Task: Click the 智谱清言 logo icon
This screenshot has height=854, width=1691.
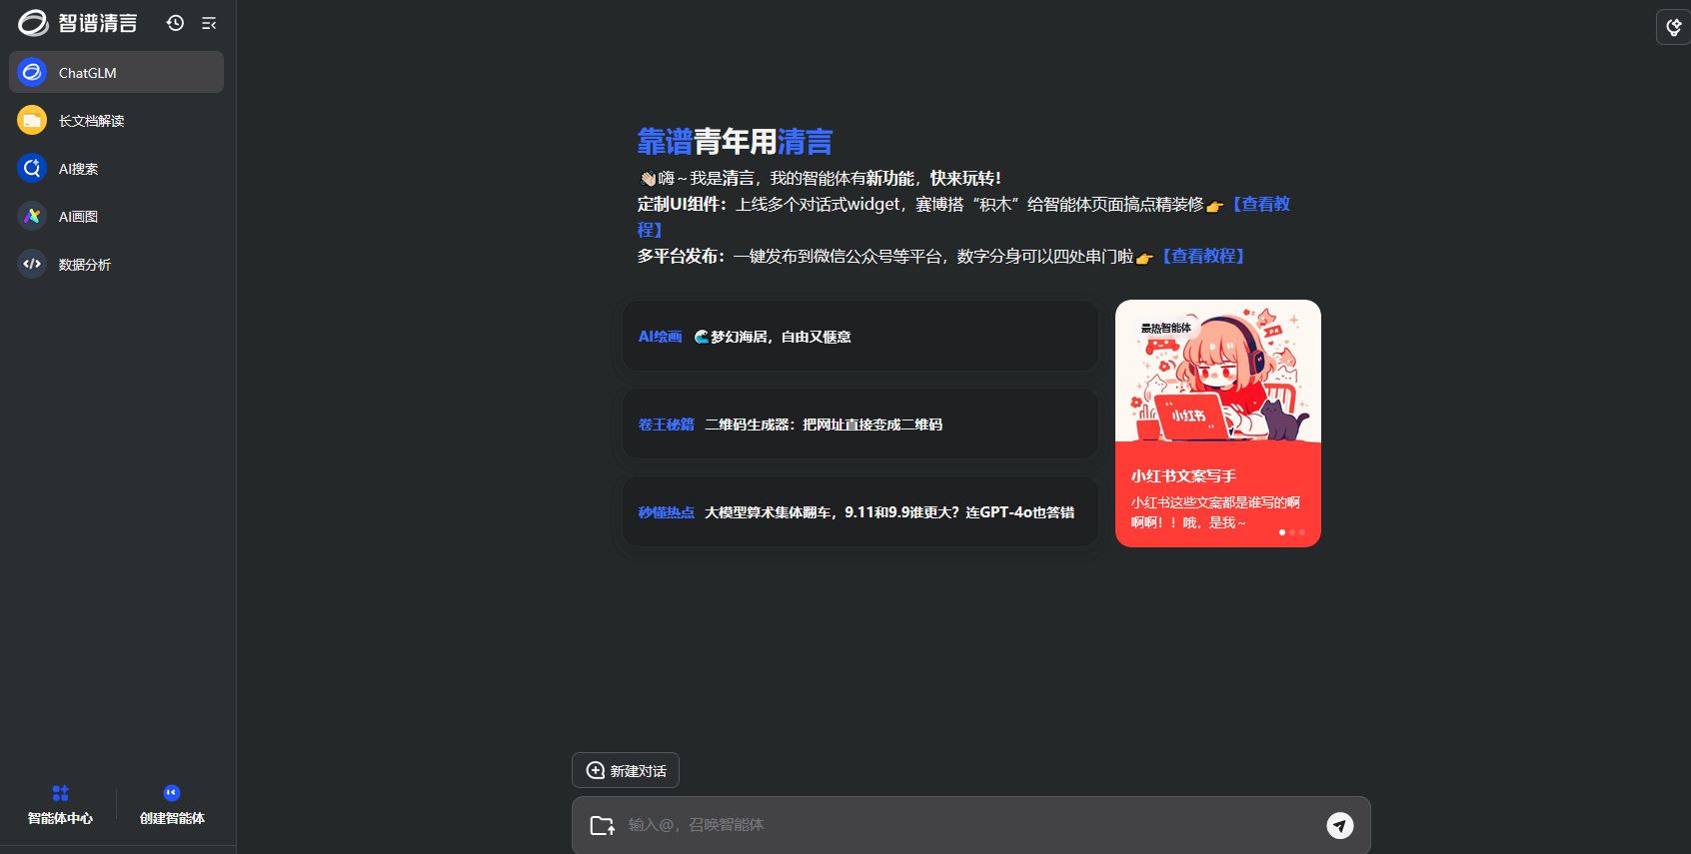Action: (33, 22)
